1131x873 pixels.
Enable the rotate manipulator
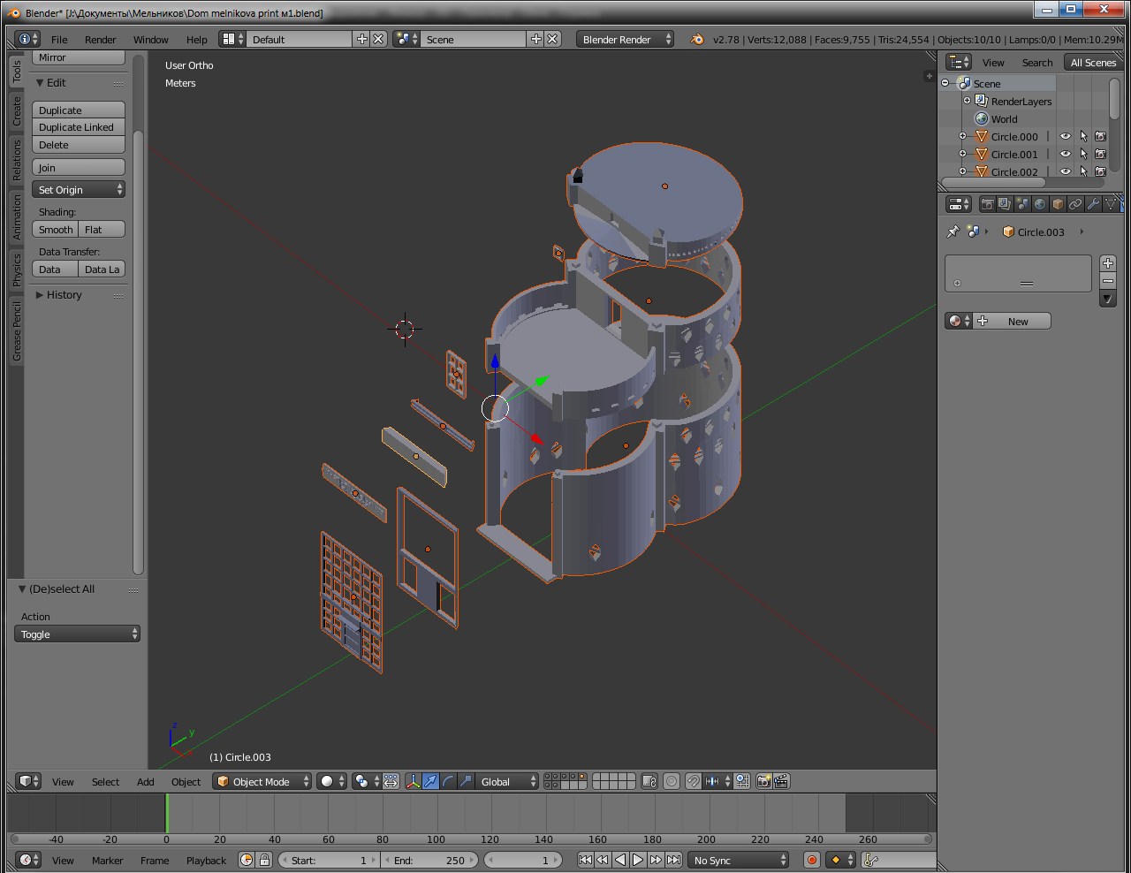(448, 781)
